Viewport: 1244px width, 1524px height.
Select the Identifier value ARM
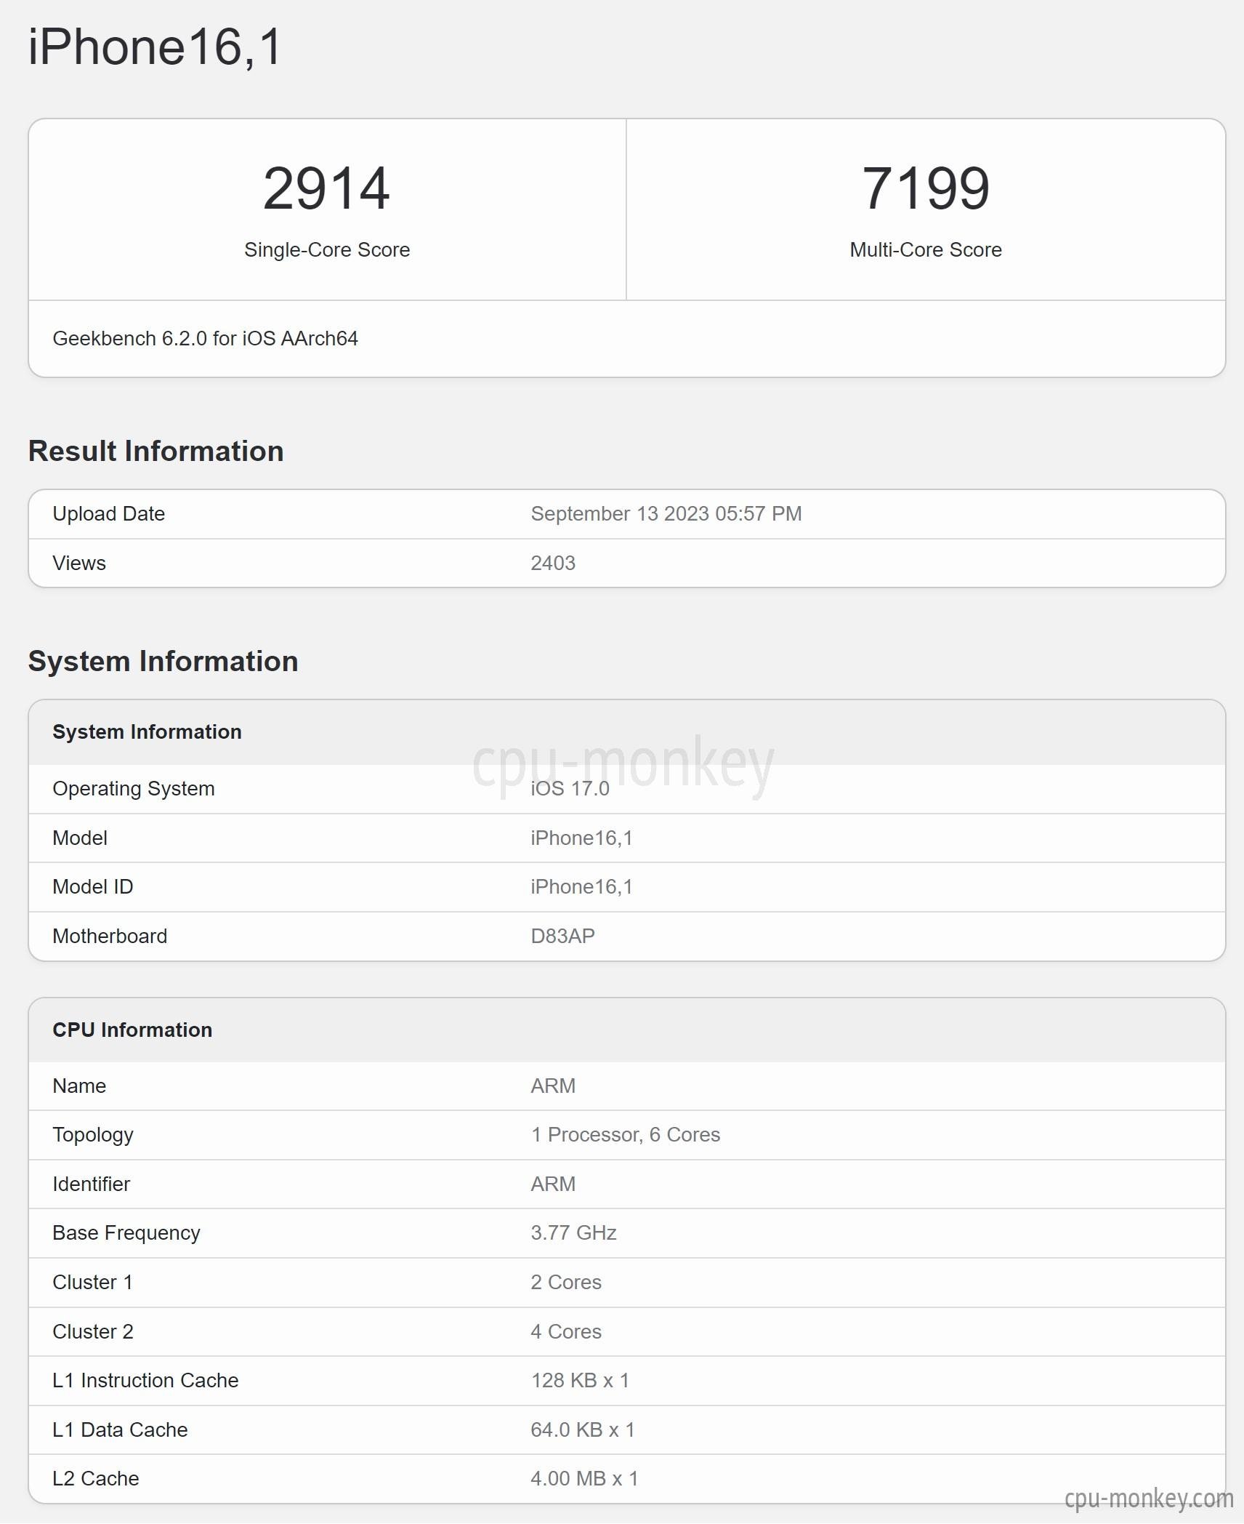click(x=553, y=1184)
